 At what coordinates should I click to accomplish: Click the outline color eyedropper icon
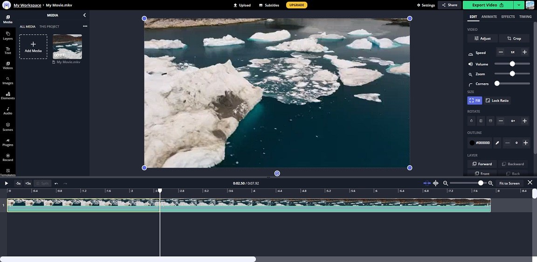(497, 142)
